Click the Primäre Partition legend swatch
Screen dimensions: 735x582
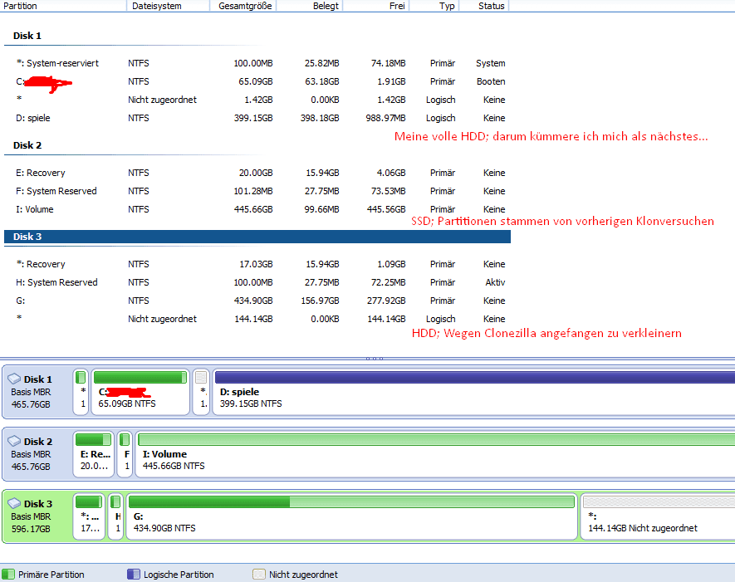8,575
